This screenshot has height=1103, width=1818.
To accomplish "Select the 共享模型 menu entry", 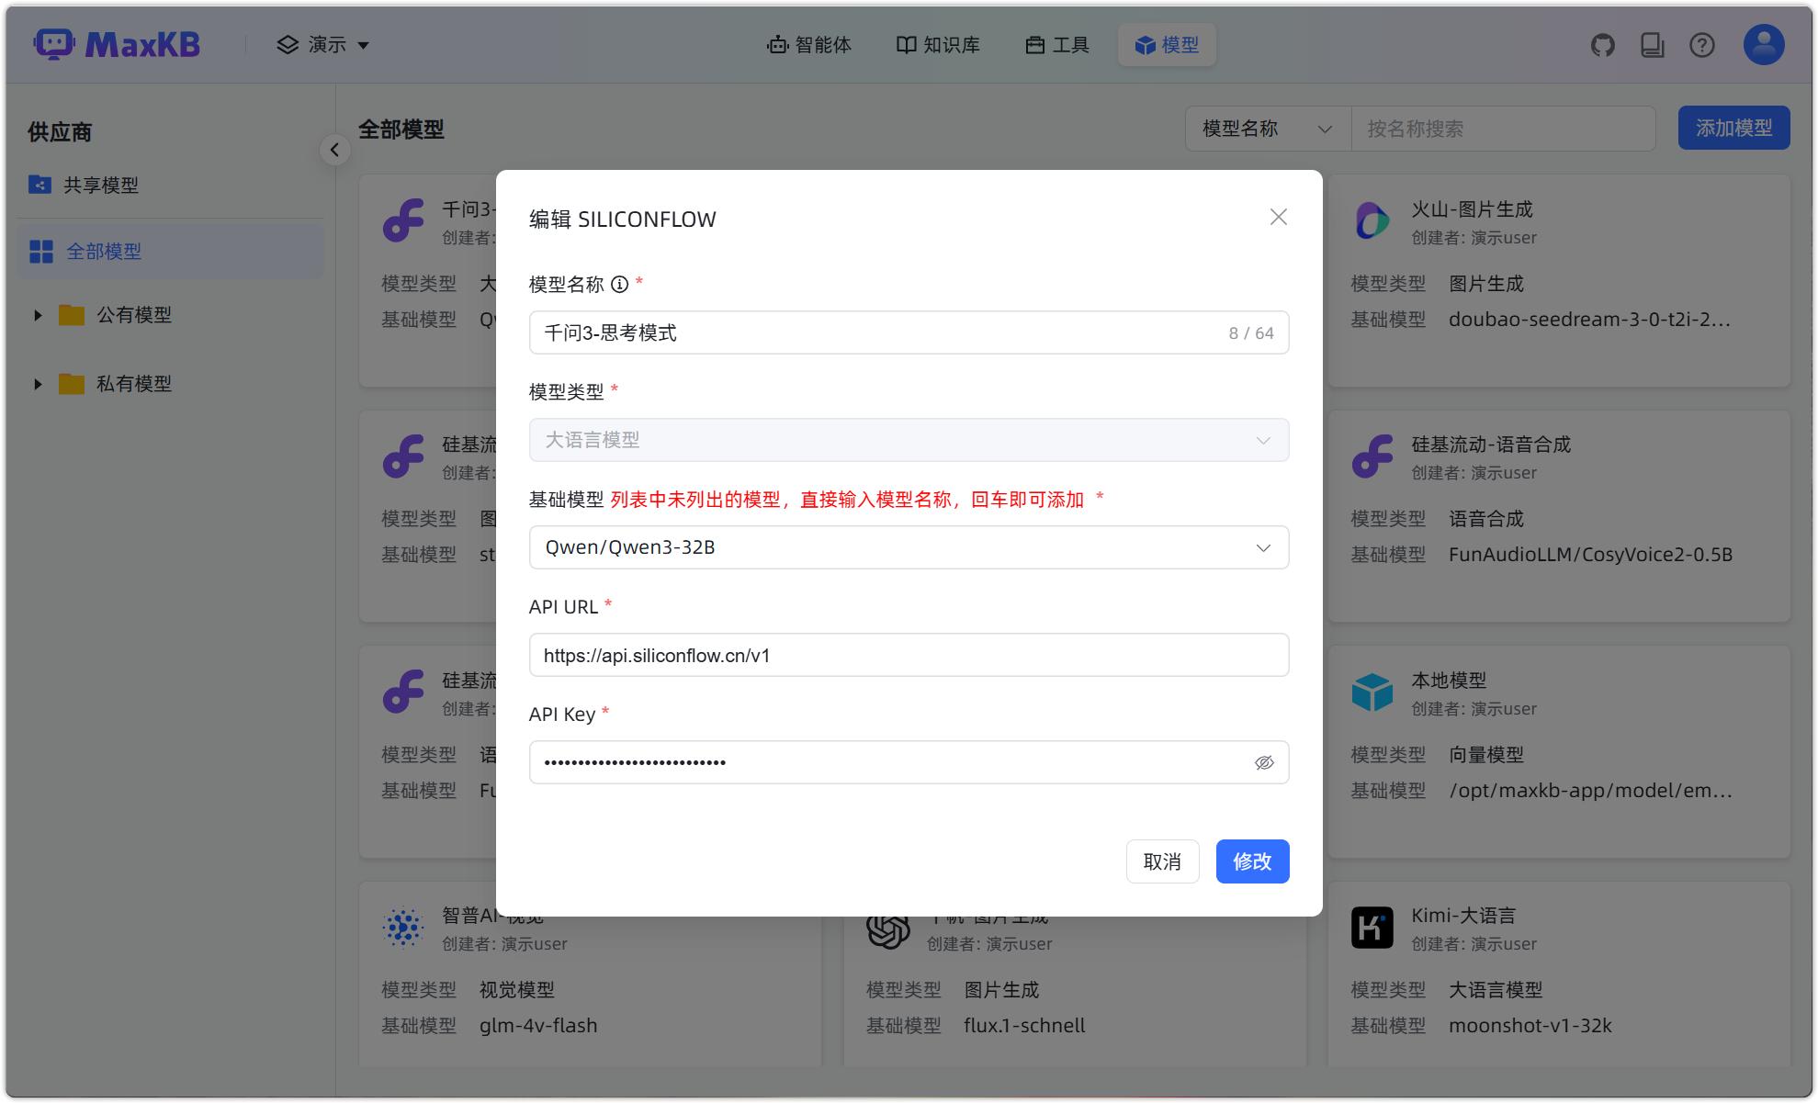I will coord(101,185).
